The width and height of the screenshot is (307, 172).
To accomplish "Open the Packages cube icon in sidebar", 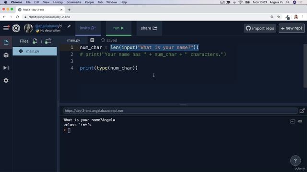I will tap(6, 55).
